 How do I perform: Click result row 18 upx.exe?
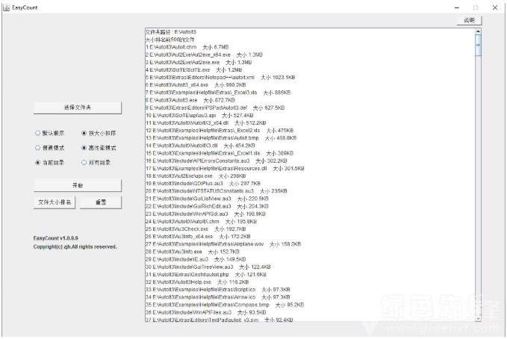click(x=196, y=176)
